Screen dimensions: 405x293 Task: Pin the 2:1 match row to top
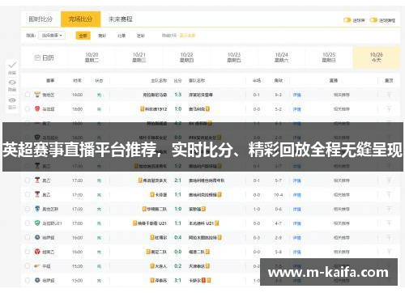click(x=389, y=180)
